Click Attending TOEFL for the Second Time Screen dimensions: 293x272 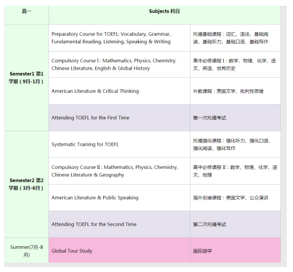point(94,224)
